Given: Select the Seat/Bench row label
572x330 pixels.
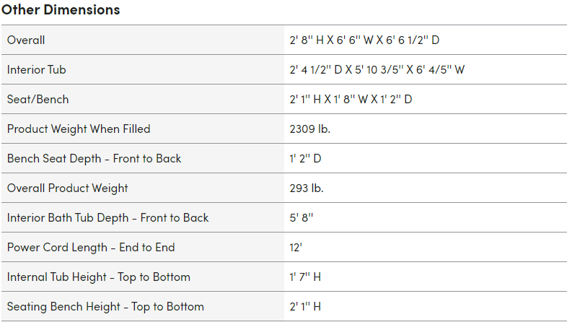Looking at the screenshot, I should pyautogui.click(x=38, y=100).
